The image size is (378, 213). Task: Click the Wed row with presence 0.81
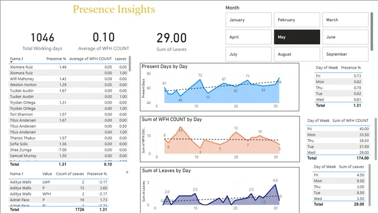tap(338, 99)
